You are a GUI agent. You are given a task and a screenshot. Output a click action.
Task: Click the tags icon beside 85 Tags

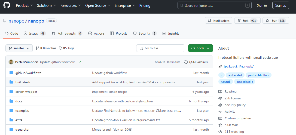click(x=61, y=48)
